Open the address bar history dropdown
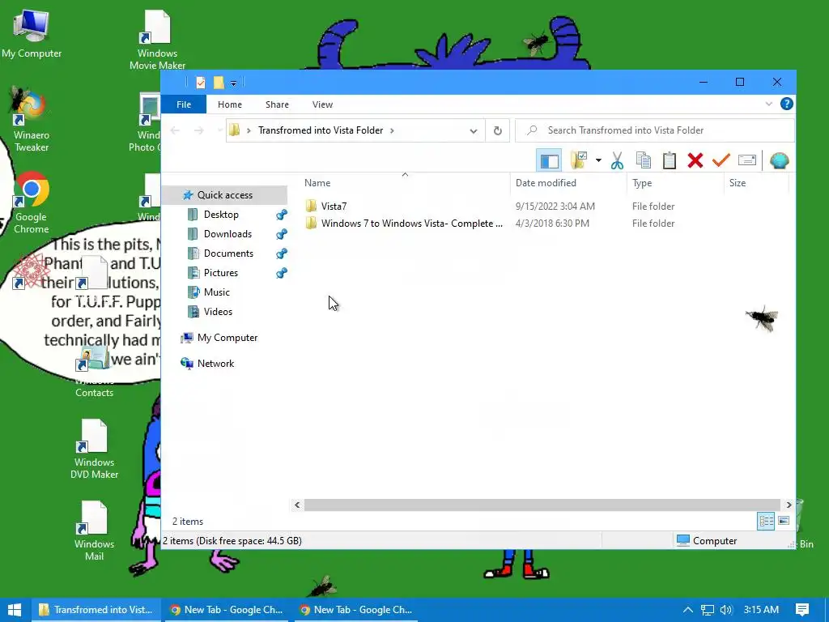The width and height of the screenshot is (829, 622). (x=473, y=130)
